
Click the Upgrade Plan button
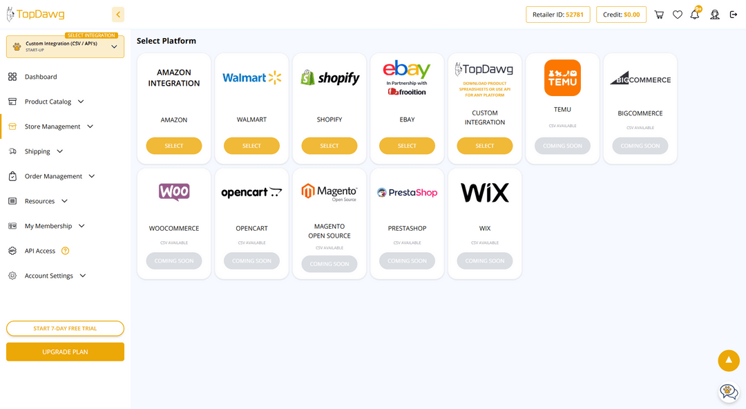[65, 352]
